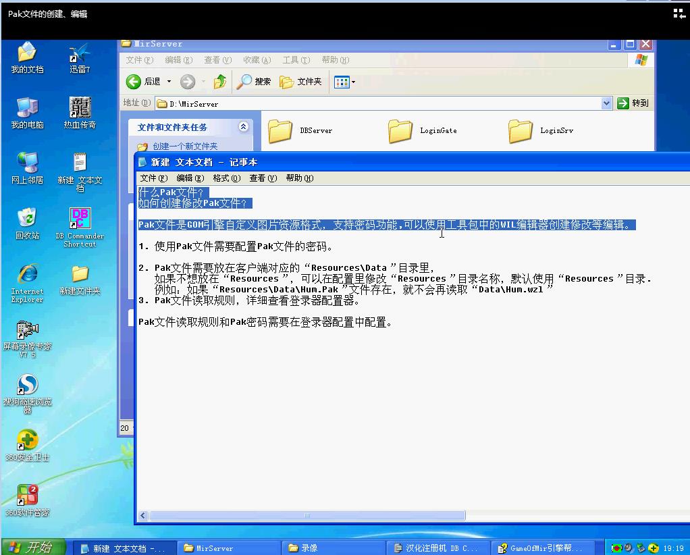690x555 pixels.
Task: Launch the 热血传奇 game shortcut
Action: [x=80, y=113]
